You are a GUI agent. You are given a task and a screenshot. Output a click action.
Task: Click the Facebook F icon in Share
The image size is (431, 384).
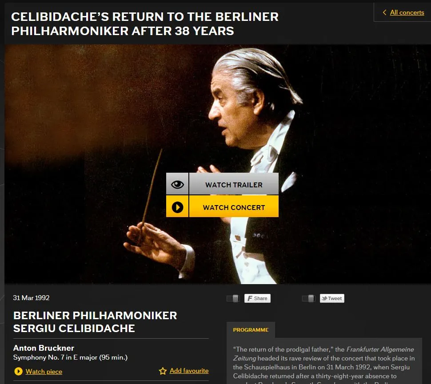250,298
